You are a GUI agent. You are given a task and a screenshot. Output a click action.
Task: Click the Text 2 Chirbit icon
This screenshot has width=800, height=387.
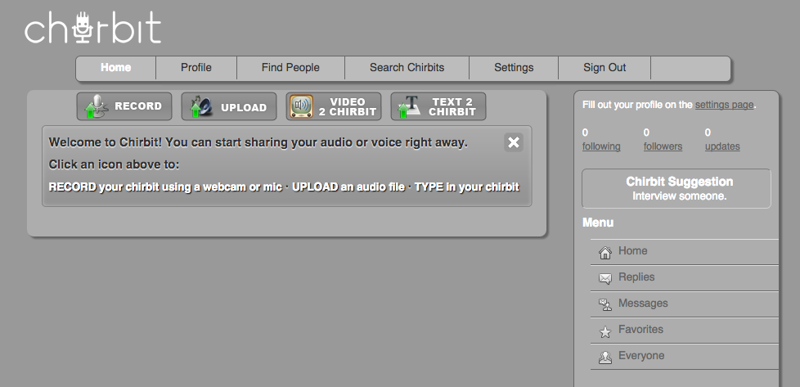(408, 107)
